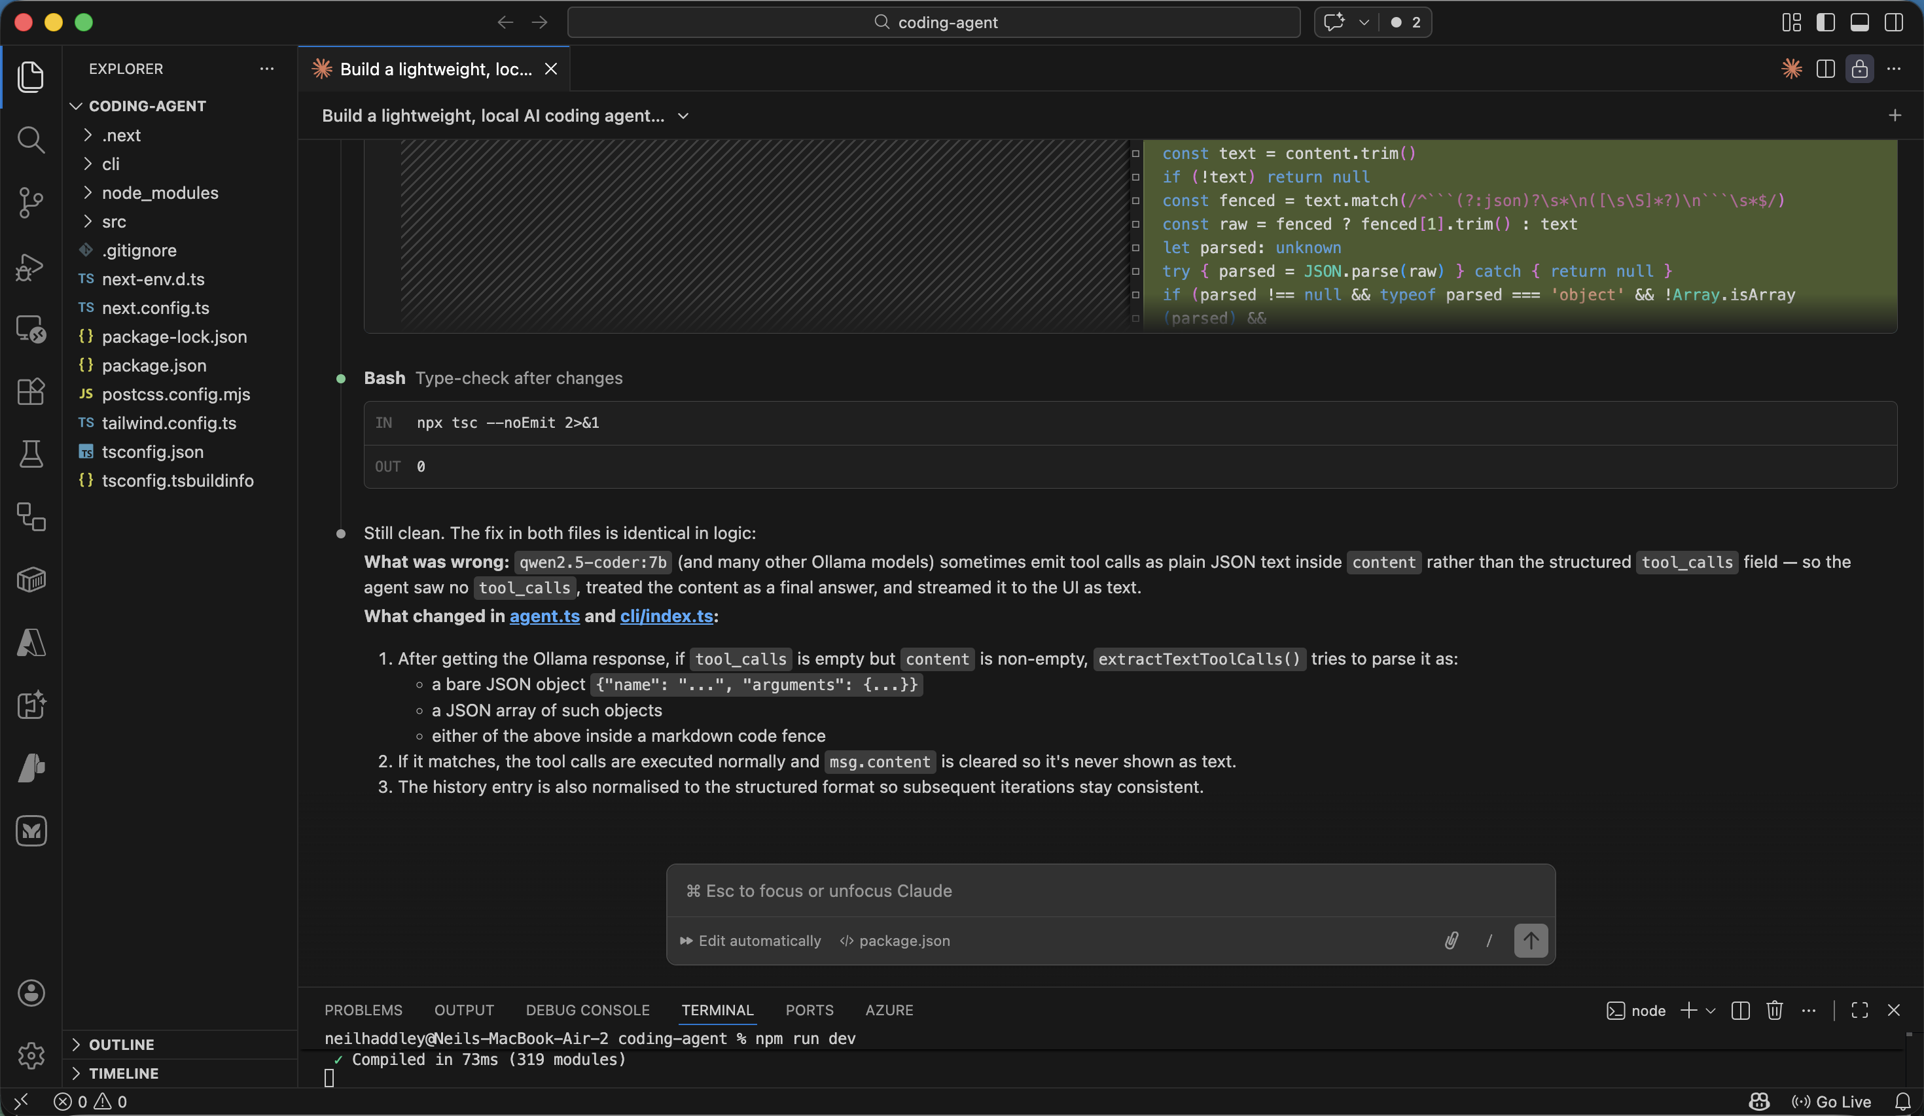Screen dimensions: 1924x1116
Task: Open the Extensions view
Action: [31, 392]
